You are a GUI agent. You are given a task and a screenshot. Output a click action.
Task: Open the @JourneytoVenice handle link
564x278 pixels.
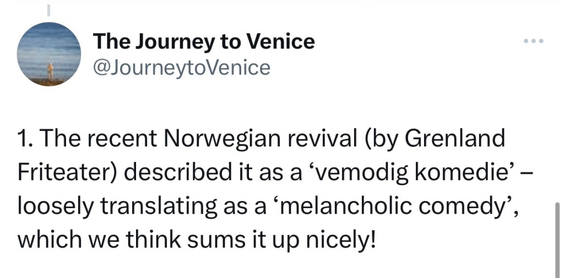[182, 68]
